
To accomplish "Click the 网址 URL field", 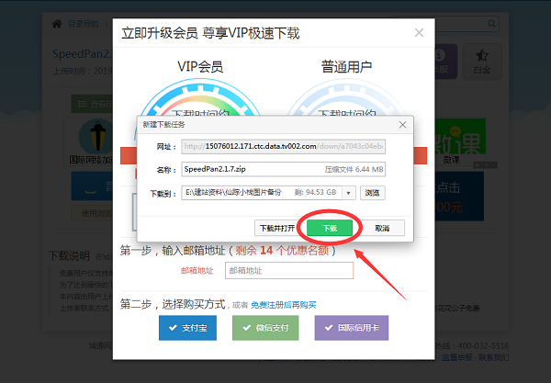I will [x=283, y=147].
